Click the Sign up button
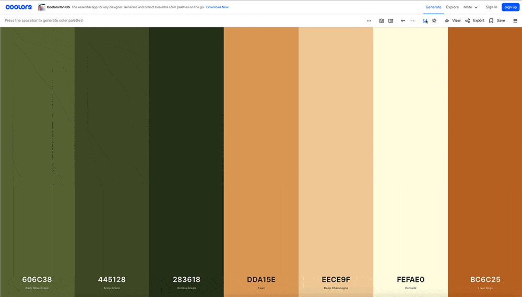 coord(511,7)
